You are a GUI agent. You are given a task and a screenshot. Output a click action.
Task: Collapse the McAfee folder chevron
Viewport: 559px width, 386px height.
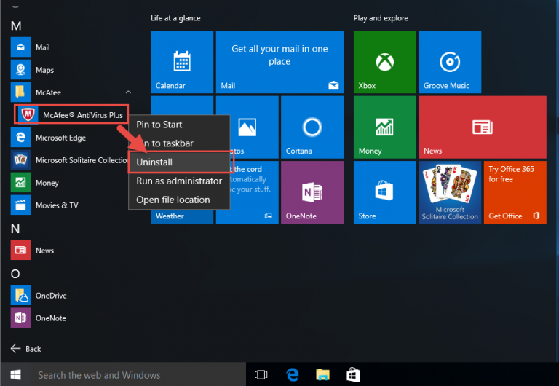click(x=128, y=92)
